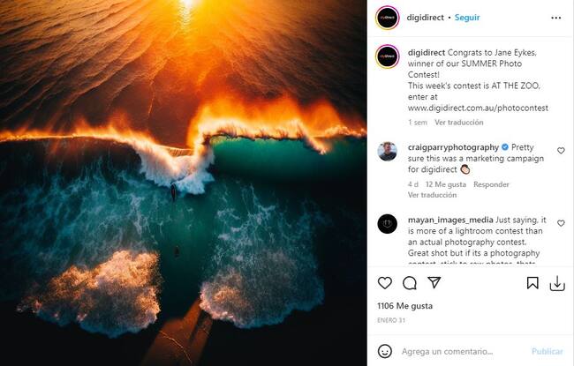Open the comment speech bubble icon

click(410, 283)
